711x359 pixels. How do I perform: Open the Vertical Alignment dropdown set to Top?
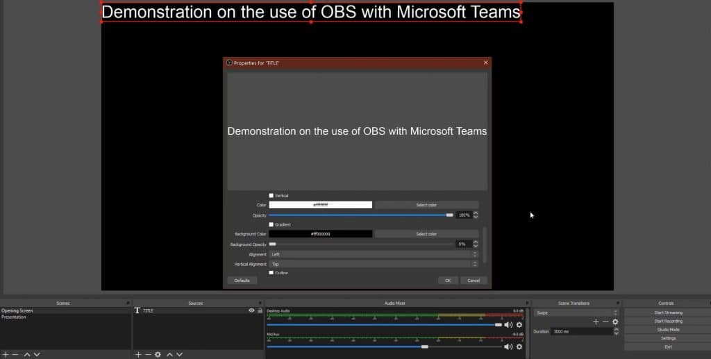374,264
